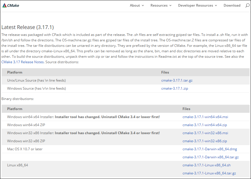Open the search magnifier icon
Image resolution: width=251 pixels, height=179 pixels.
point(247,5)
